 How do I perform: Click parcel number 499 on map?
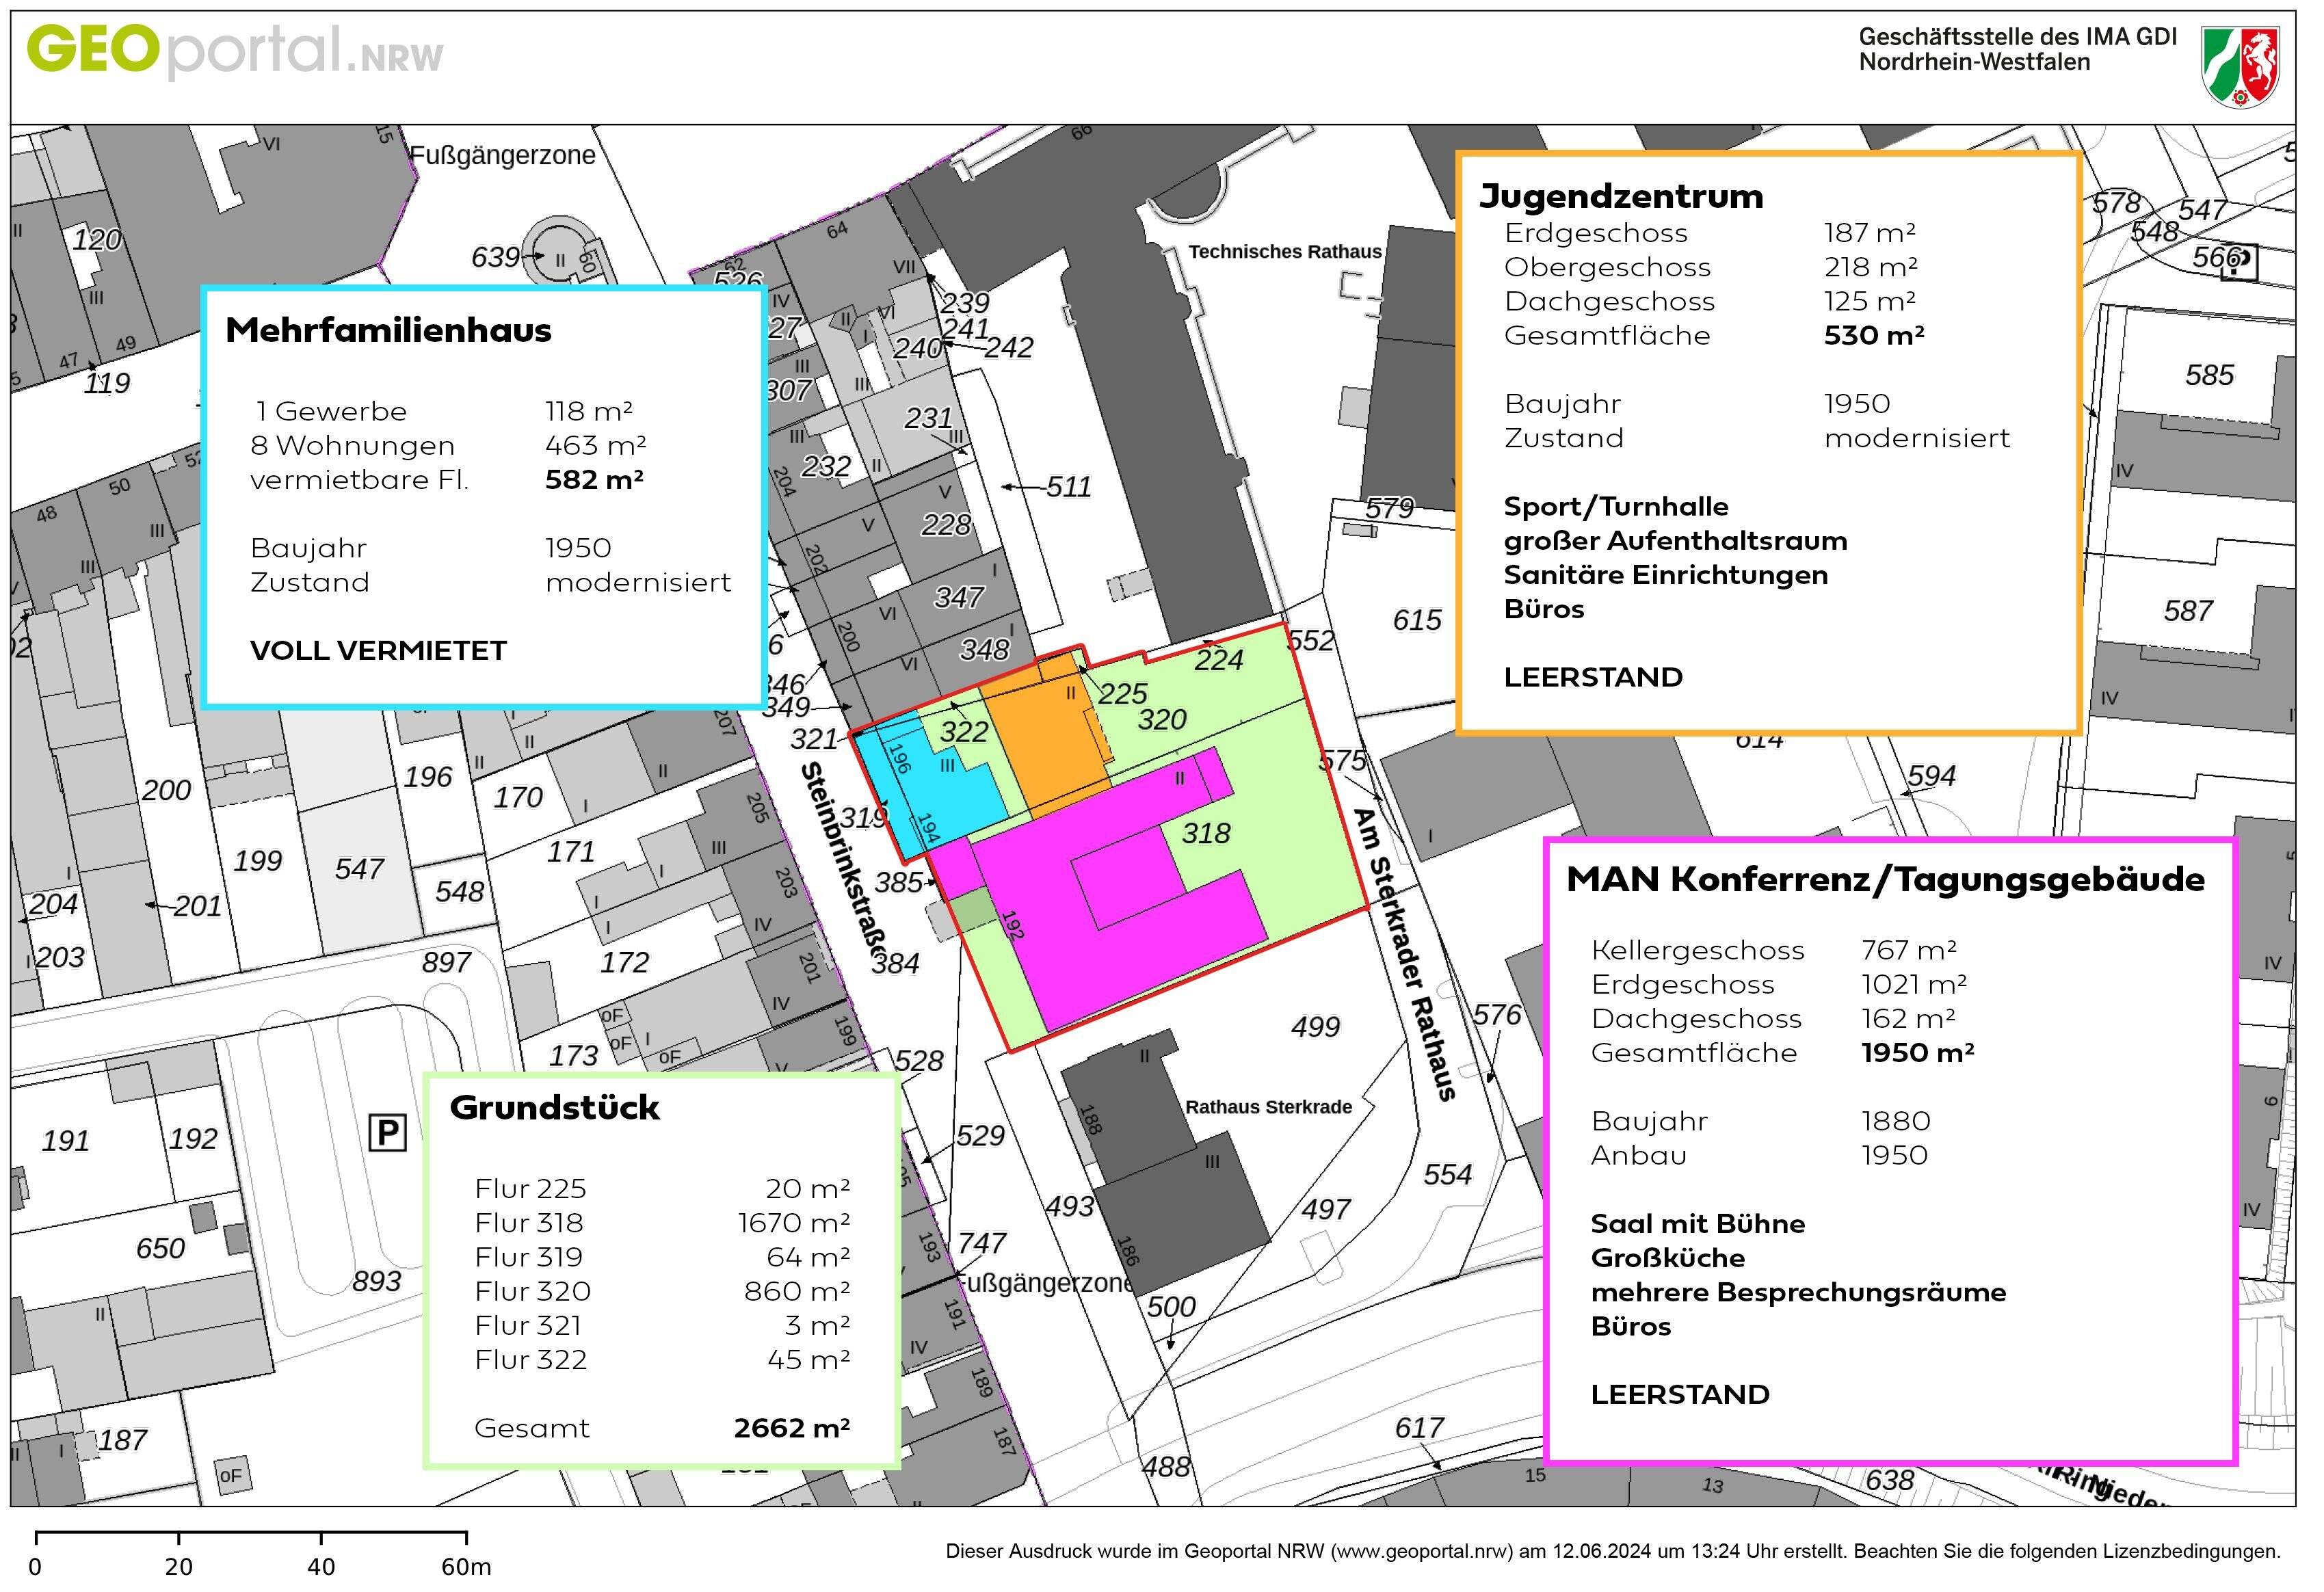point(1315,1026)
